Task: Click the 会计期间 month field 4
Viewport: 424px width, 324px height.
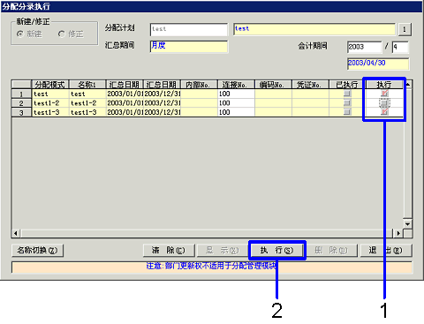Action: (x=400, y=47)
